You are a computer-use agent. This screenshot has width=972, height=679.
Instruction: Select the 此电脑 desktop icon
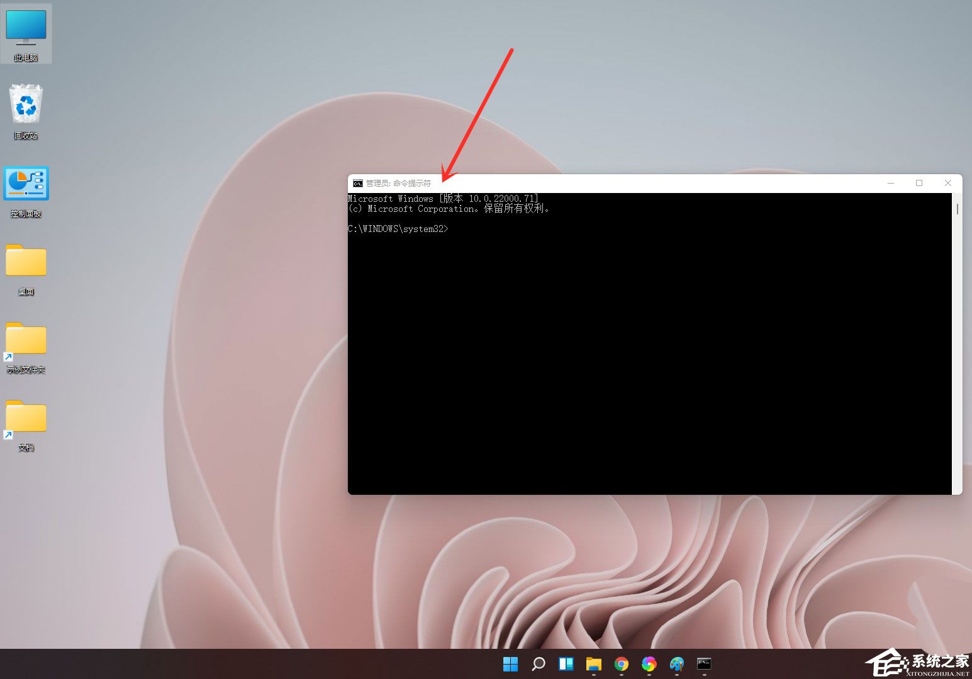(26, 33)
